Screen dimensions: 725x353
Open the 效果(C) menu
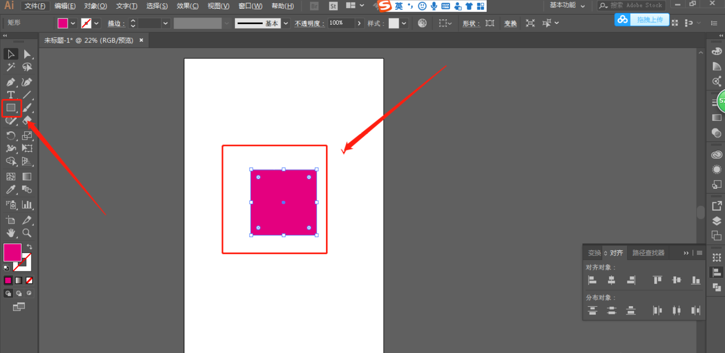click(188, 6)
